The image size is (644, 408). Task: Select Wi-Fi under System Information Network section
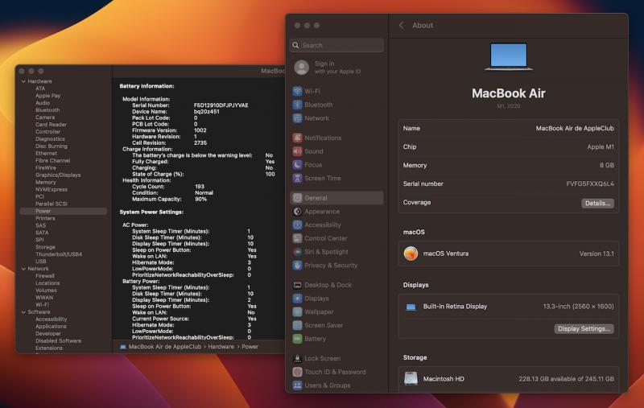pyautogui.click(x=42, y=305)
